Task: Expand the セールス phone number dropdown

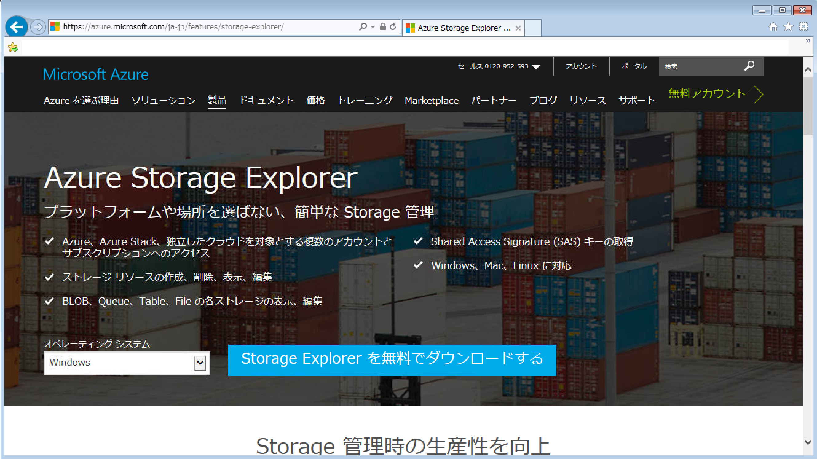Action: (536, 66)
